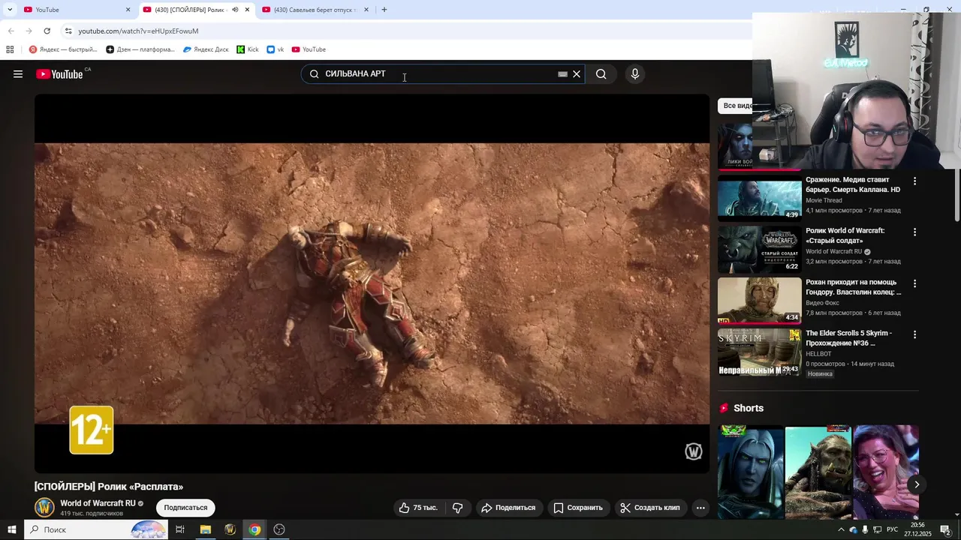
Task: Open the YouTube hamburger guide menu
Action: coord(18,74)
